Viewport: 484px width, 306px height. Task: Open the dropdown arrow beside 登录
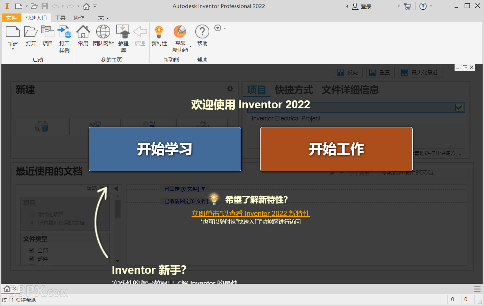(x=399, y=6)
